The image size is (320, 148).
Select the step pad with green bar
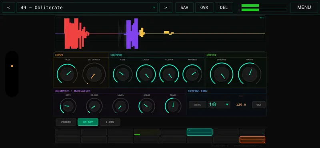click(147, 132)
